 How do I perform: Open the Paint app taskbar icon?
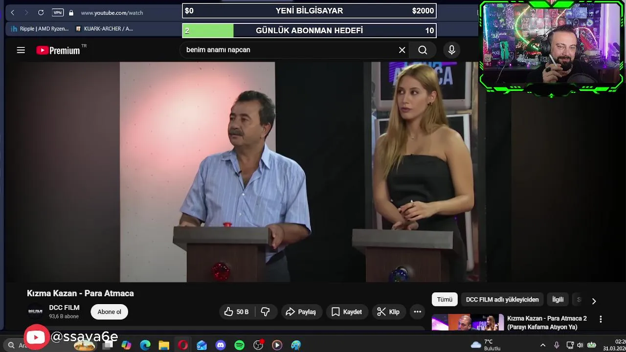click(x=296, y=345)
